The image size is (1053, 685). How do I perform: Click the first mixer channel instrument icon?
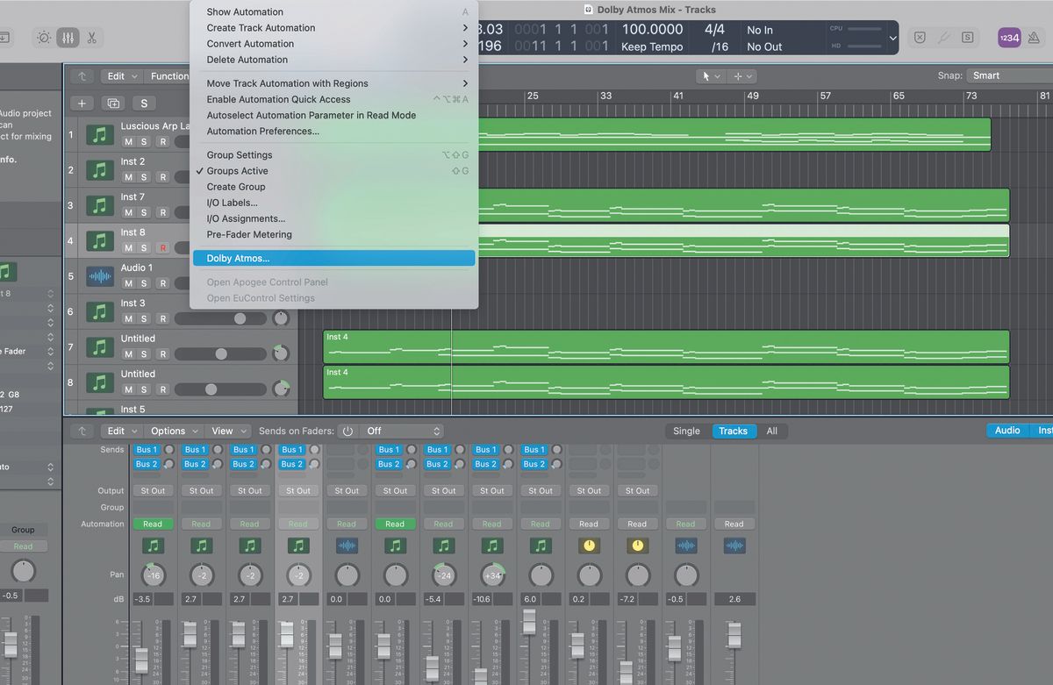[x=153, y=546]
